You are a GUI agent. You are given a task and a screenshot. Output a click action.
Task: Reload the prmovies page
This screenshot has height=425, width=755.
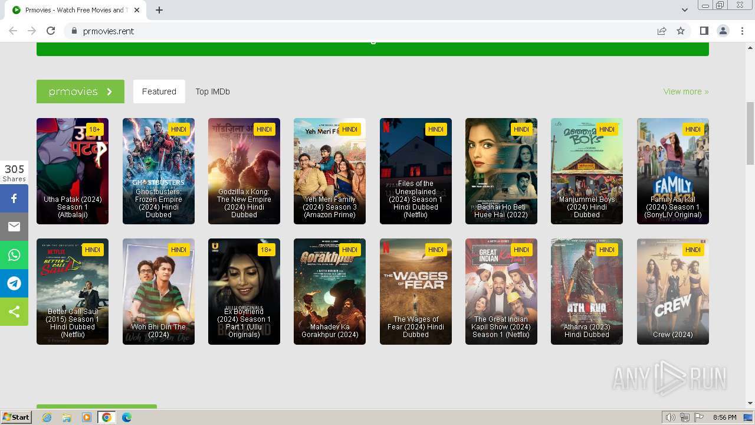click(51, 31)
